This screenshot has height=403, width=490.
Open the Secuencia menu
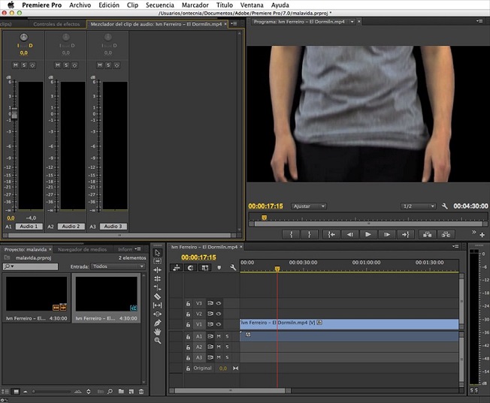pos(159,5)
